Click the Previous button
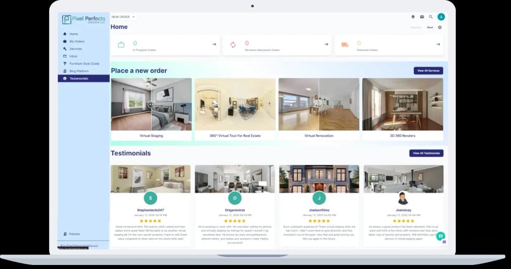Viewport: 511px width, 269px height. pyautogui.click(x=415, y=27)
